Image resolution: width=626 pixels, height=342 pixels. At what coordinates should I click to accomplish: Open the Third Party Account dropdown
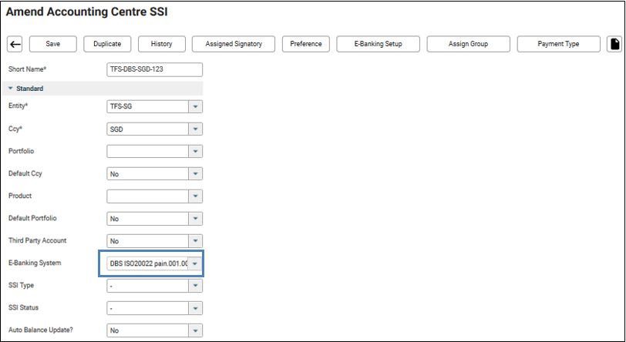(x=195, y=242)
